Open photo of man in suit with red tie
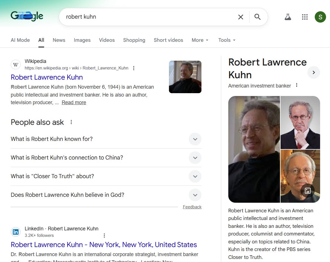Viewport: 330px width, 262px height. [x=300, y=123]
